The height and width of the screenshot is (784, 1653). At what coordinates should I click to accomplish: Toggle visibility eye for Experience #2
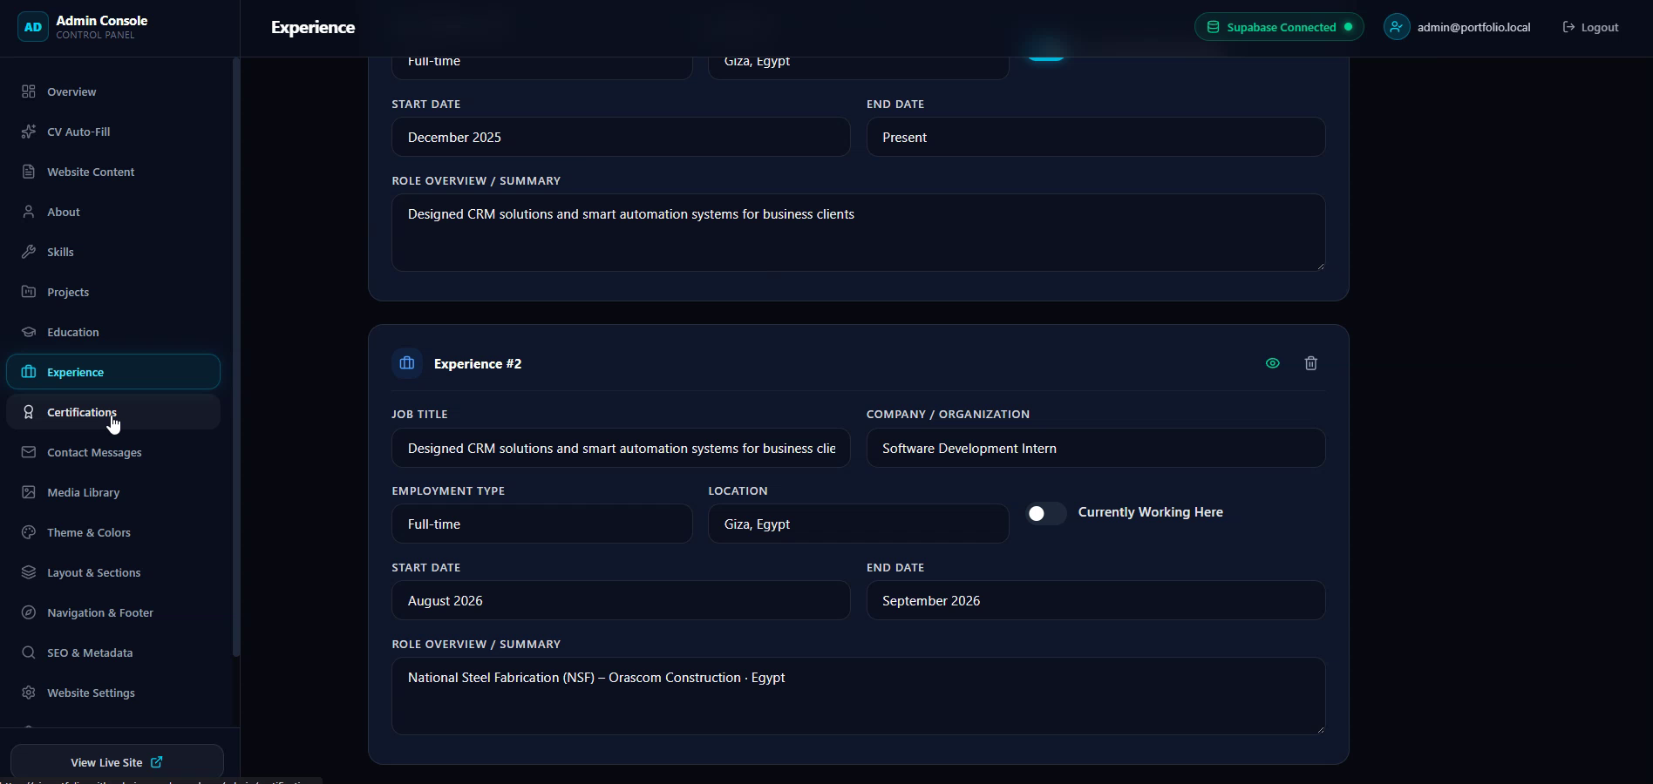[x=1273, y=363]
